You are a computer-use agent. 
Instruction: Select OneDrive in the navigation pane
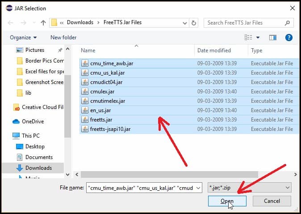click(x=28, y=122)
